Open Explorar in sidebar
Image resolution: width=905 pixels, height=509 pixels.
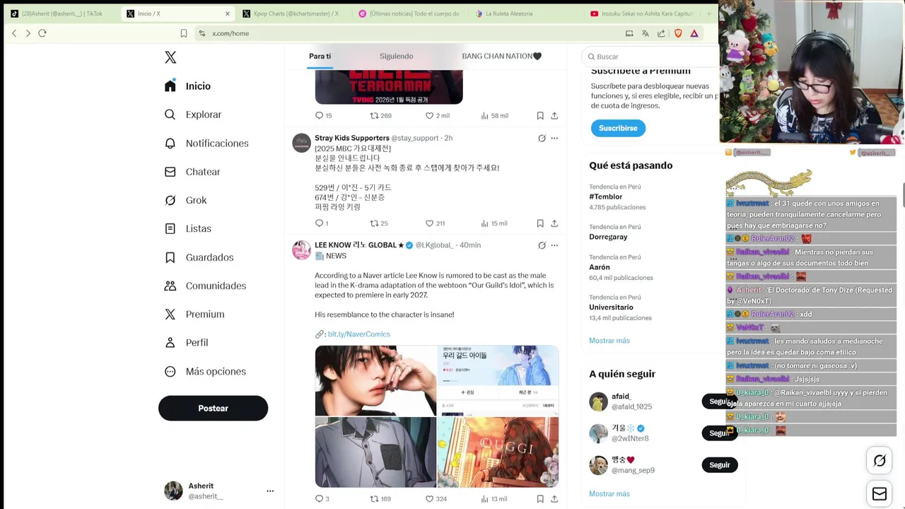pyautogui.click(x=192, y=115)
